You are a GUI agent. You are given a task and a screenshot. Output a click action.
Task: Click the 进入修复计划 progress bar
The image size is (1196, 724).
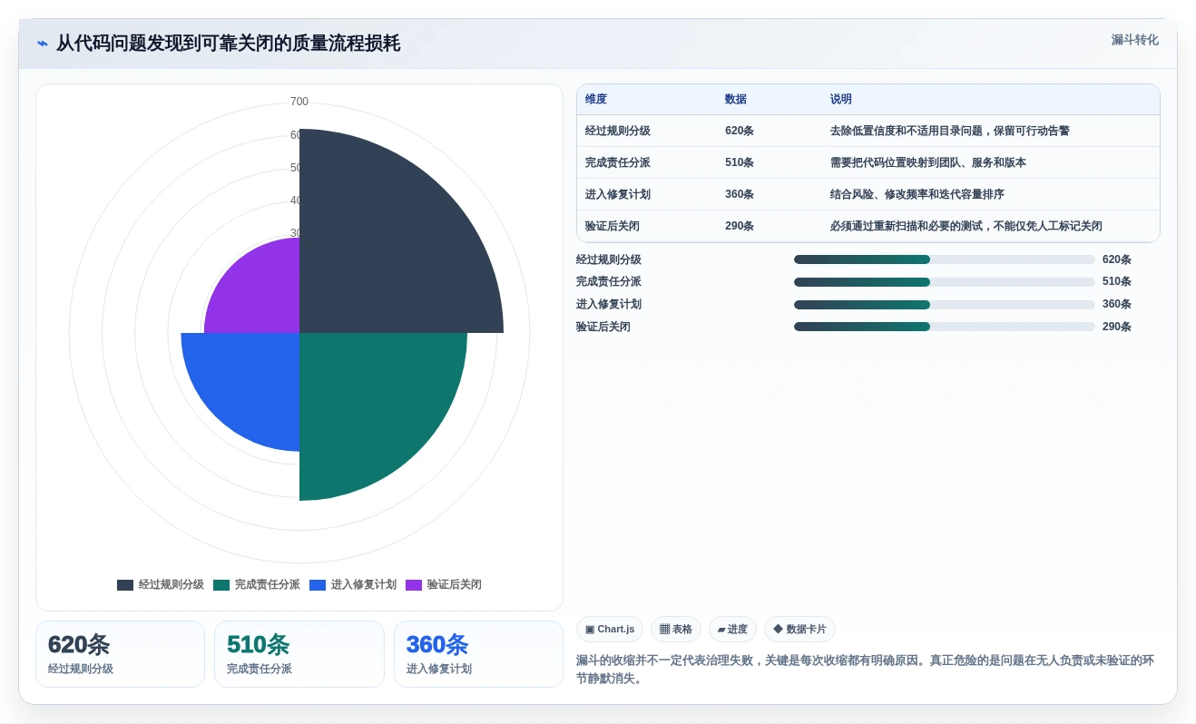point(945,305)
